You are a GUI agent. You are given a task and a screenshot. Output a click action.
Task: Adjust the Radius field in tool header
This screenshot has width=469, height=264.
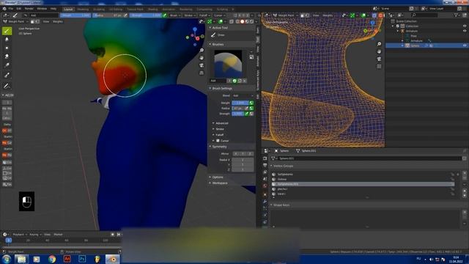[108, 15]
